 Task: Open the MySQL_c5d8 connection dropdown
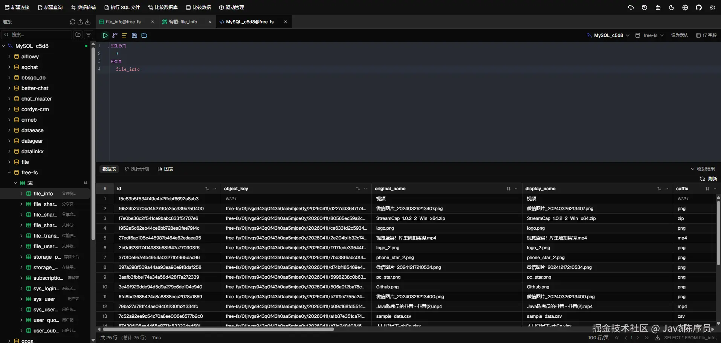click(x=608, y=35)
